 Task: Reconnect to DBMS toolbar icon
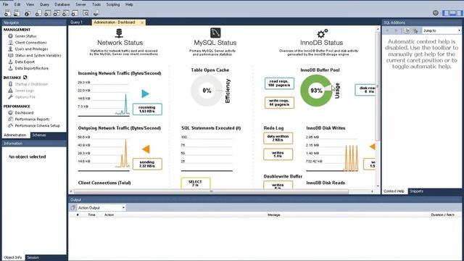coord(96,13)
